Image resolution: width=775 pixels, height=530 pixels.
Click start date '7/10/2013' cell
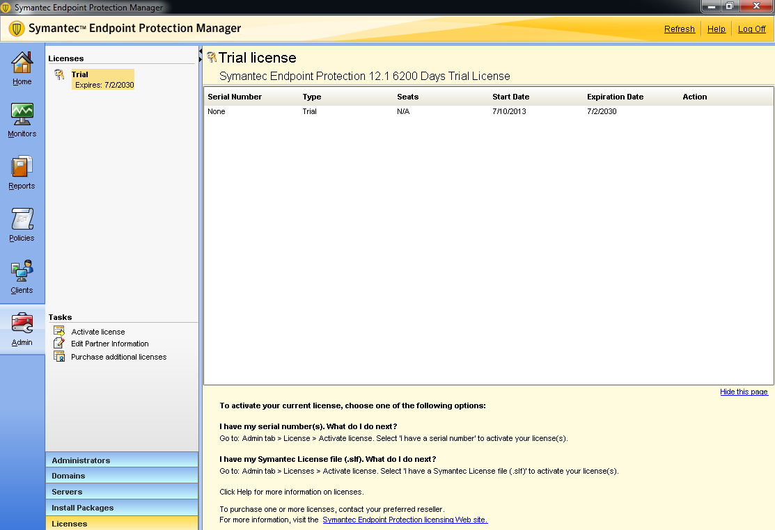pyautogui.click(x=509, y=111)
